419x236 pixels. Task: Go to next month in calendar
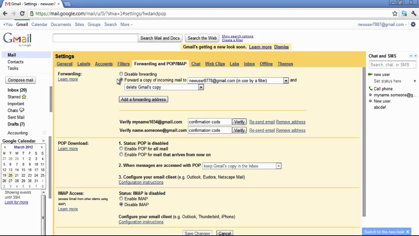click(42, 147)
